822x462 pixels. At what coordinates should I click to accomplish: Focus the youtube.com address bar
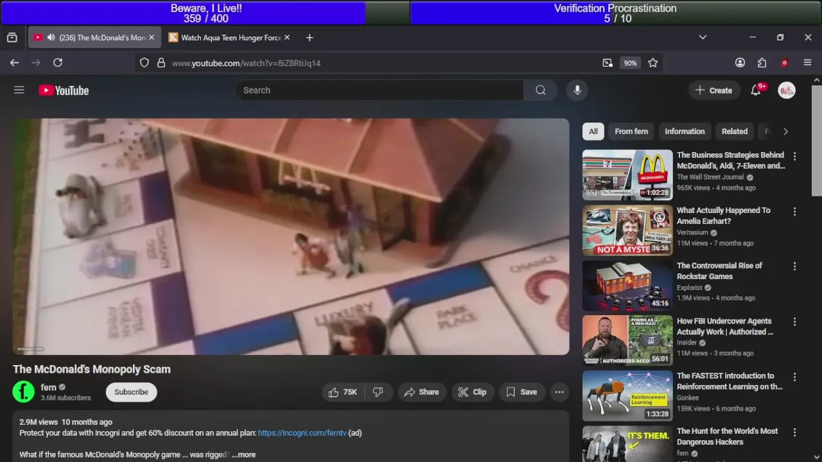tap(385, 63)
